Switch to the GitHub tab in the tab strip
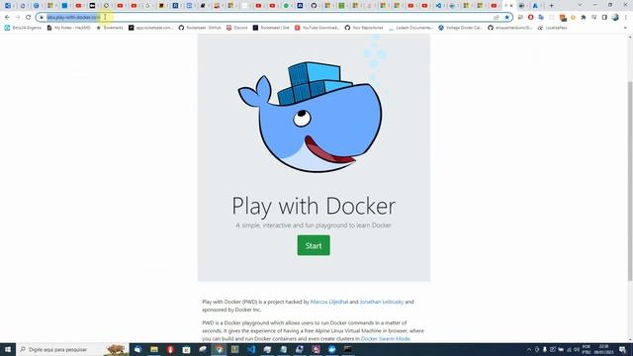 point(314,6)
